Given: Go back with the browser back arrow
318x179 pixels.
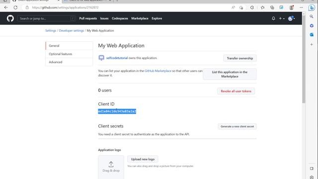Looking at the screenshot, I should 6,7.
